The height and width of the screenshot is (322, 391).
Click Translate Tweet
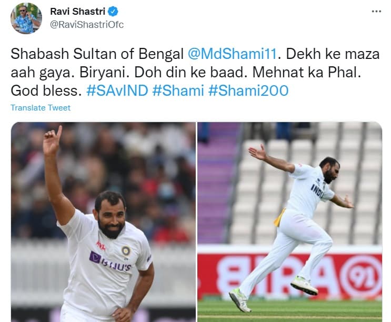point(41,108)
